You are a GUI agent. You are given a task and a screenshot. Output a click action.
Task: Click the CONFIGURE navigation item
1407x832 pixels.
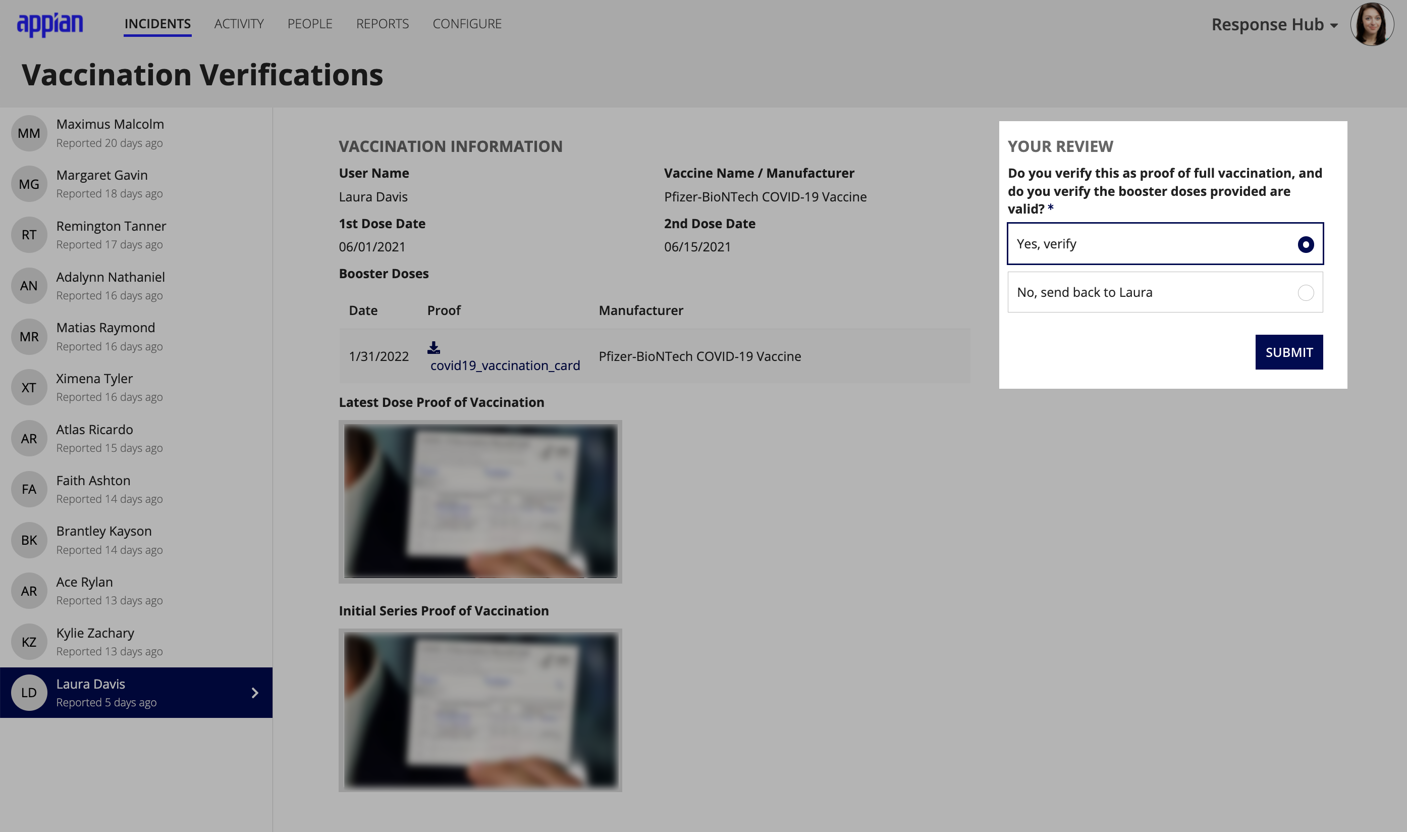click(466, 23)
